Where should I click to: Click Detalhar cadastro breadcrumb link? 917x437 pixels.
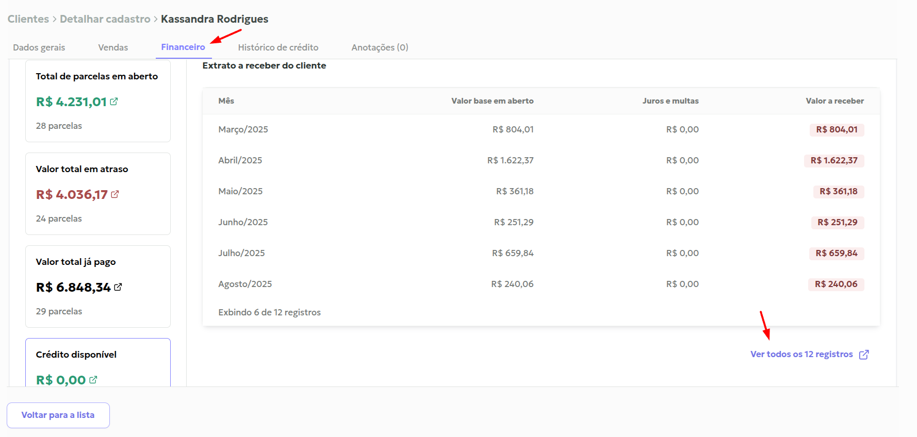[105, 19]
